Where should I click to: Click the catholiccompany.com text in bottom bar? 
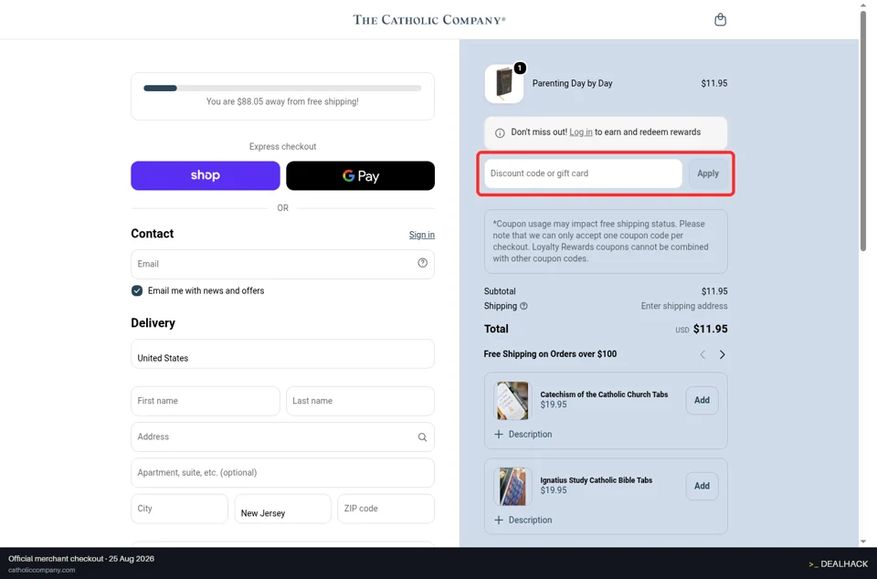pos(41,570)
